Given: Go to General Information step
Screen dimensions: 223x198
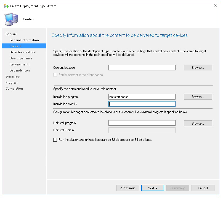Looking at the screenshot, I should point(24,40).
